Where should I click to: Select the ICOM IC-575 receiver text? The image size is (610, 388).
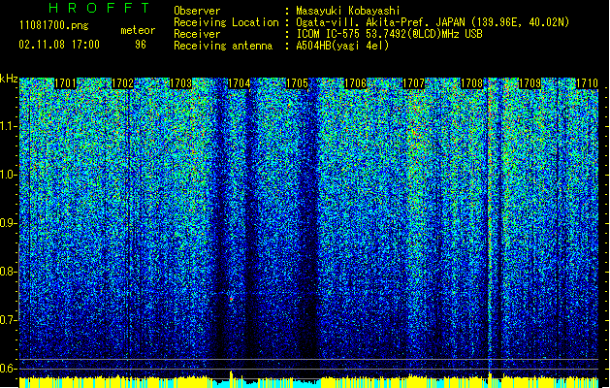tap(389, 34)
